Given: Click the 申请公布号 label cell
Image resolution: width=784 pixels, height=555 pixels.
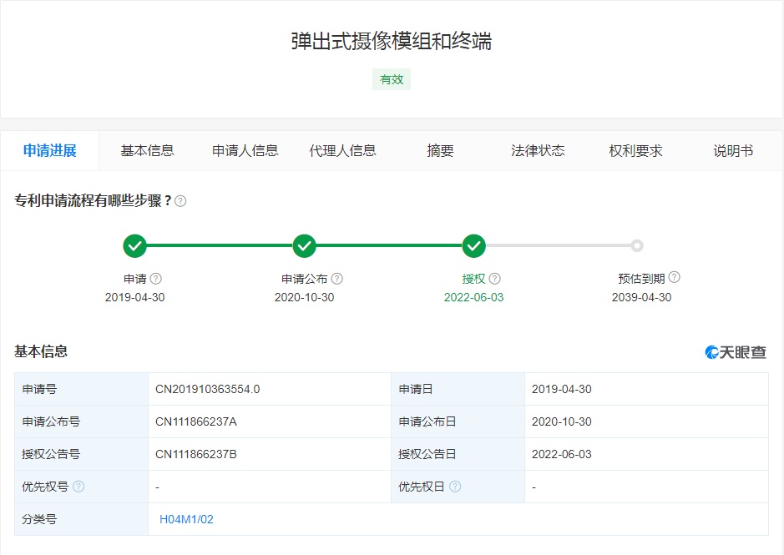Looking at the screenshot, I should pyautogui.click(x=82, y=421).
